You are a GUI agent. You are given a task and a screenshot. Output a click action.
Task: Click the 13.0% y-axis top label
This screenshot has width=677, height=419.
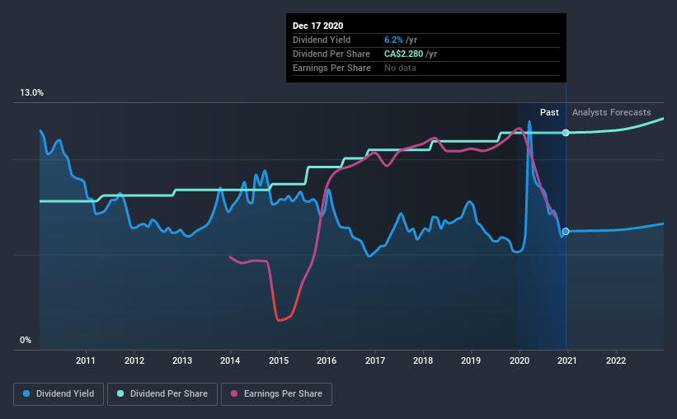(31, 93)
